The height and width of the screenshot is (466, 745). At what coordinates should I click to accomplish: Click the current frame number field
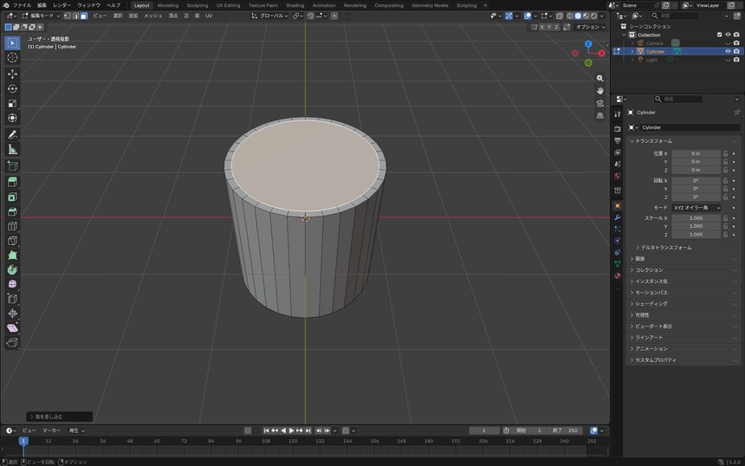click(483, 430)
